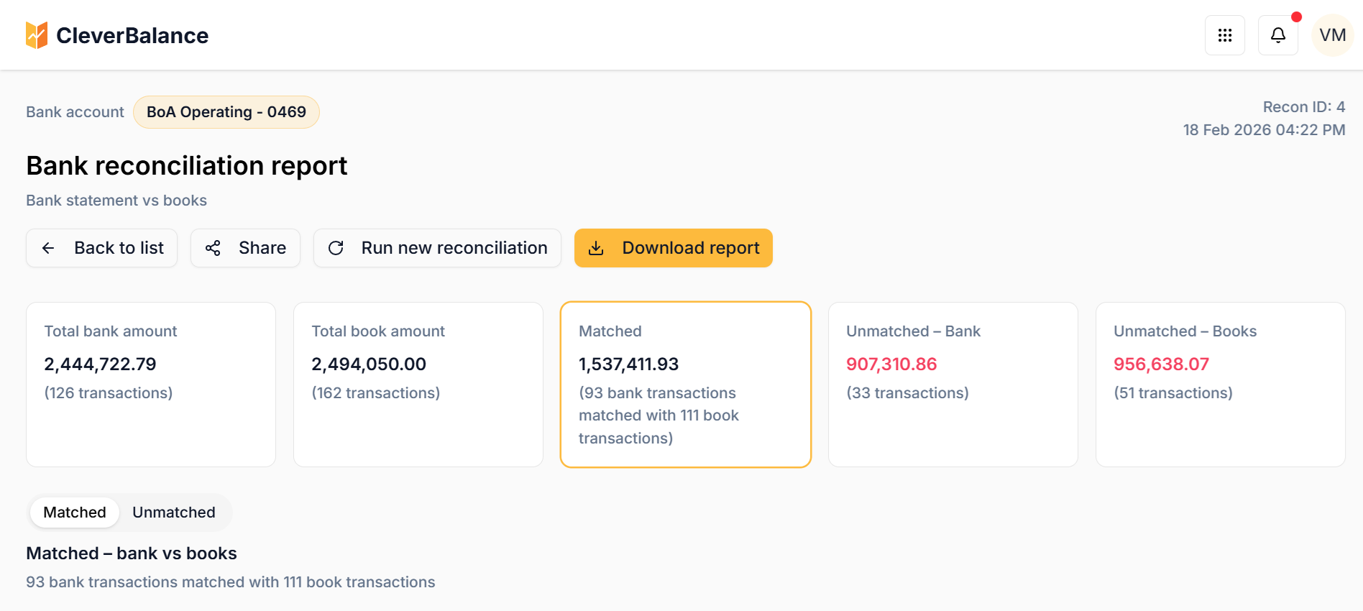Go back to list
This screenshot has width=1363, height=611.
(101, 248)
